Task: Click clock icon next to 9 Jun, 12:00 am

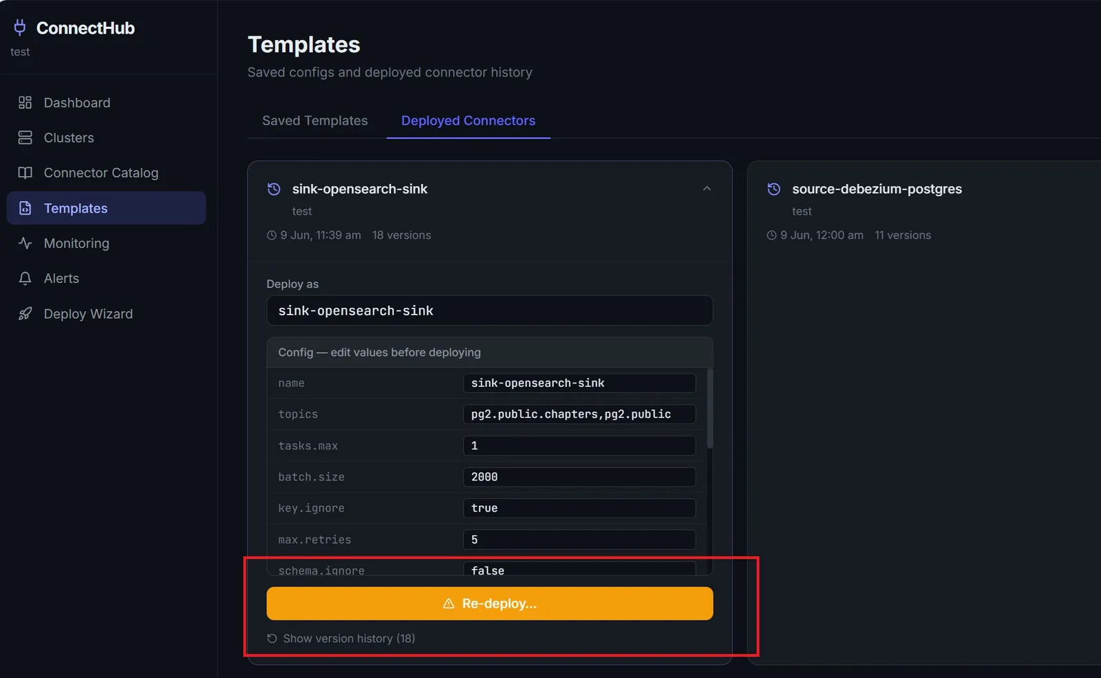Action: coord(771,235)
